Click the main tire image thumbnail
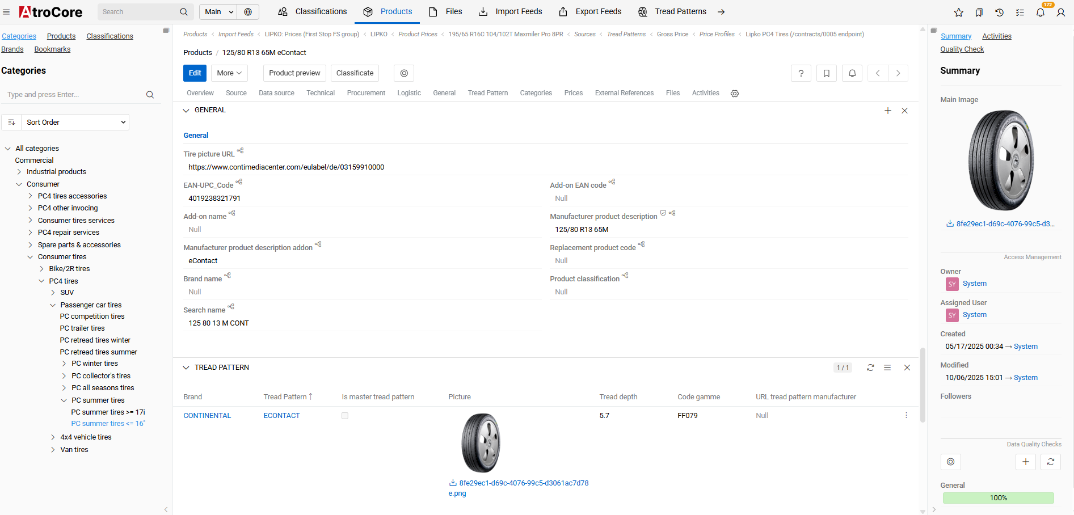1074x515 pixels. tap(1001, 161)
